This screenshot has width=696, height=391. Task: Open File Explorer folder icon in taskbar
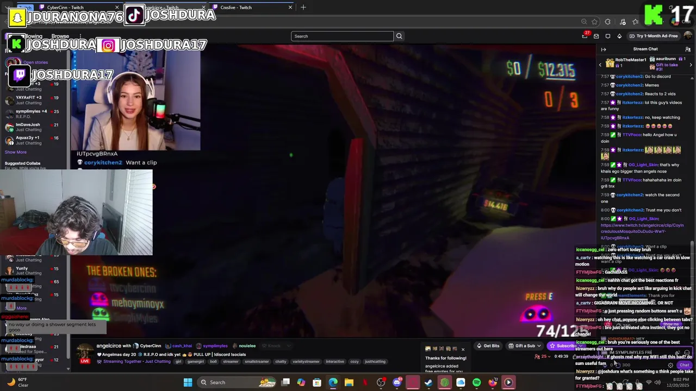(349, 382)
